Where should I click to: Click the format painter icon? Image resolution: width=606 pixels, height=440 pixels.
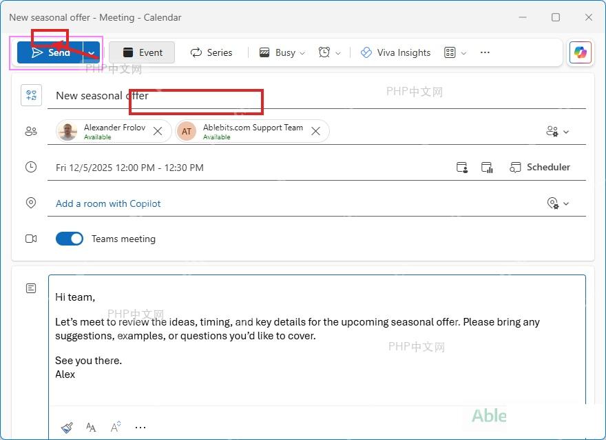pyautogui.click(x=67, y=428)
